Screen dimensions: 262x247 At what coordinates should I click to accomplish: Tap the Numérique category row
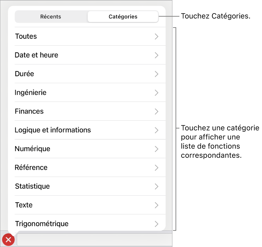click(x=32, y=149)
